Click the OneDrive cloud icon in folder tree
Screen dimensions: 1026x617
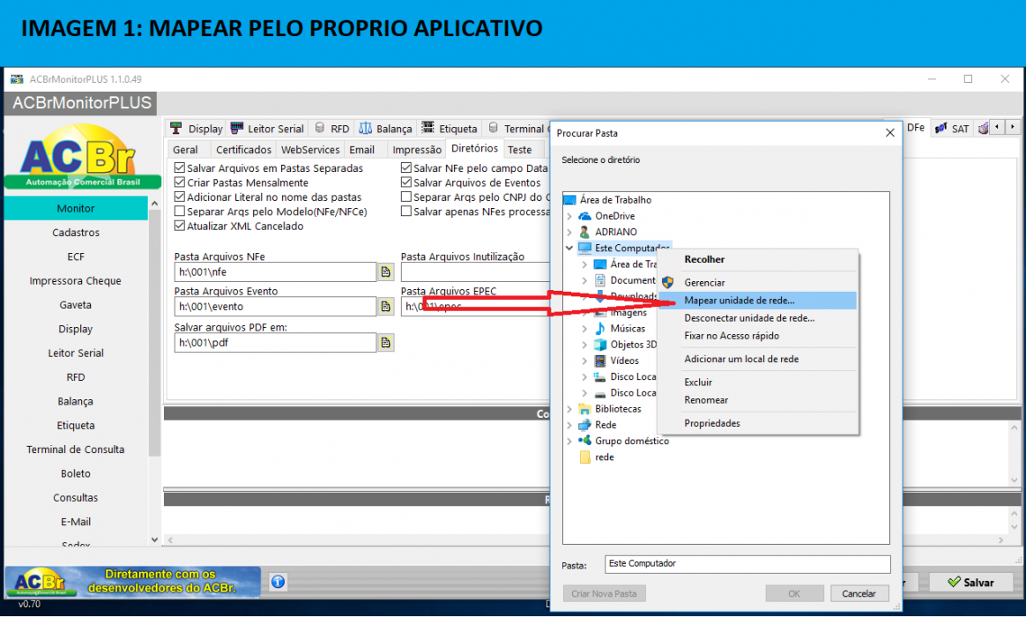tap(584, 216)
